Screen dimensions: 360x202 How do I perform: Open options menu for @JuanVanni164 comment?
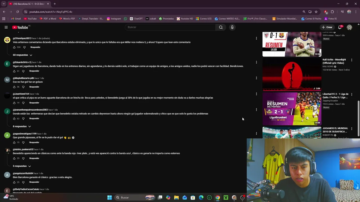[x=256, y=94]
